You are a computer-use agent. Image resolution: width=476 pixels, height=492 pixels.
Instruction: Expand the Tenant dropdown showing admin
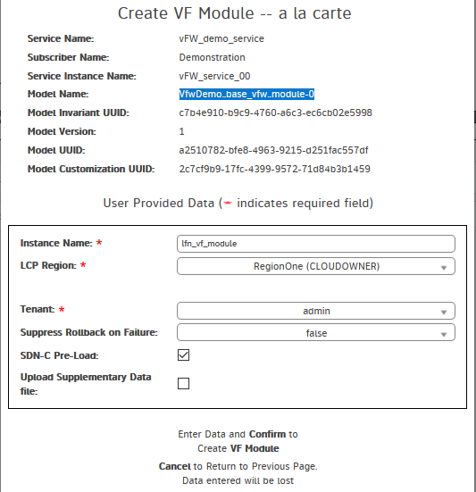(316, 311)
